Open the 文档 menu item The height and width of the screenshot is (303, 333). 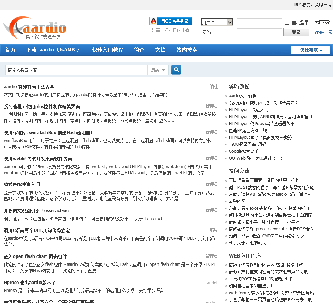(160, 50)
